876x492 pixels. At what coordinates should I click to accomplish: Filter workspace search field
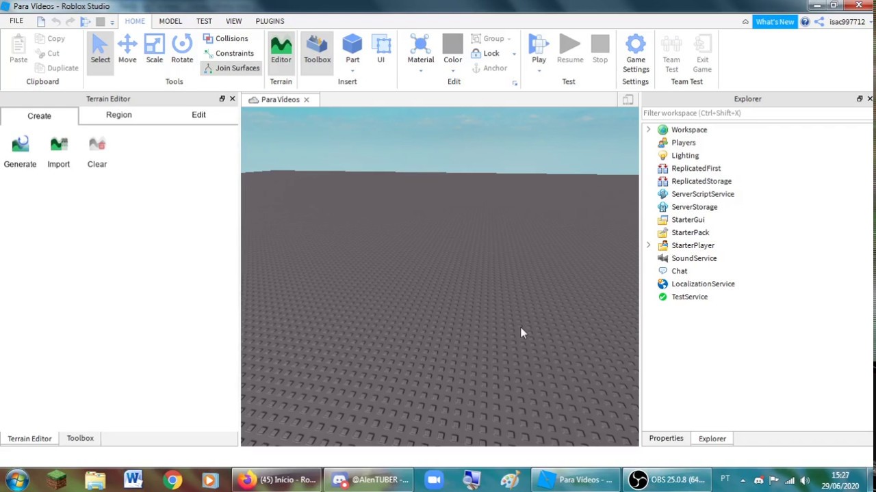click(x=757, y=113)
